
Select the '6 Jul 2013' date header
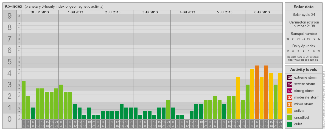[x=262, y=12]
